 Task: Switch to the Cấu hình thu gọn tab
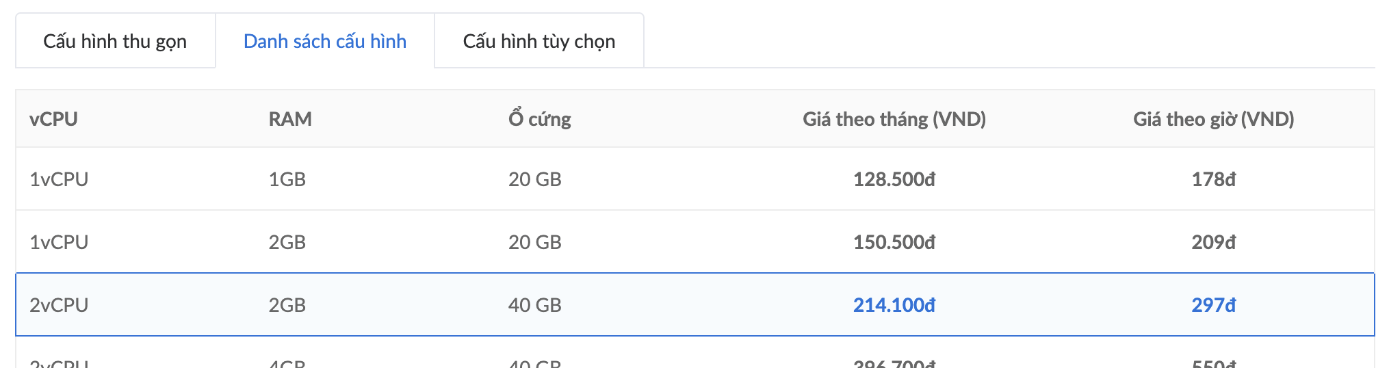[x=115, y=41]
